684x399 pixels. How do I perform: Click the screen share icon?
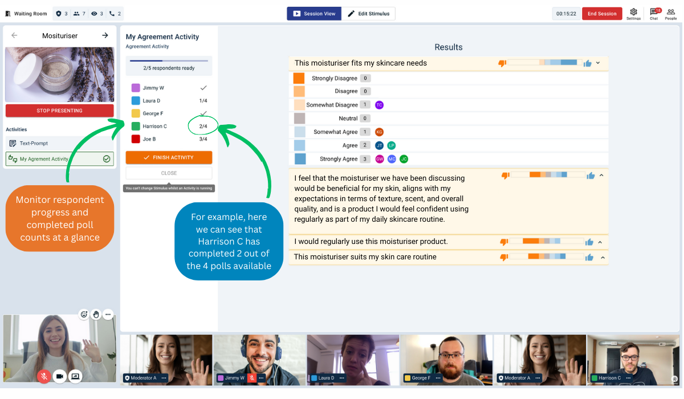[x=75, y=376]
